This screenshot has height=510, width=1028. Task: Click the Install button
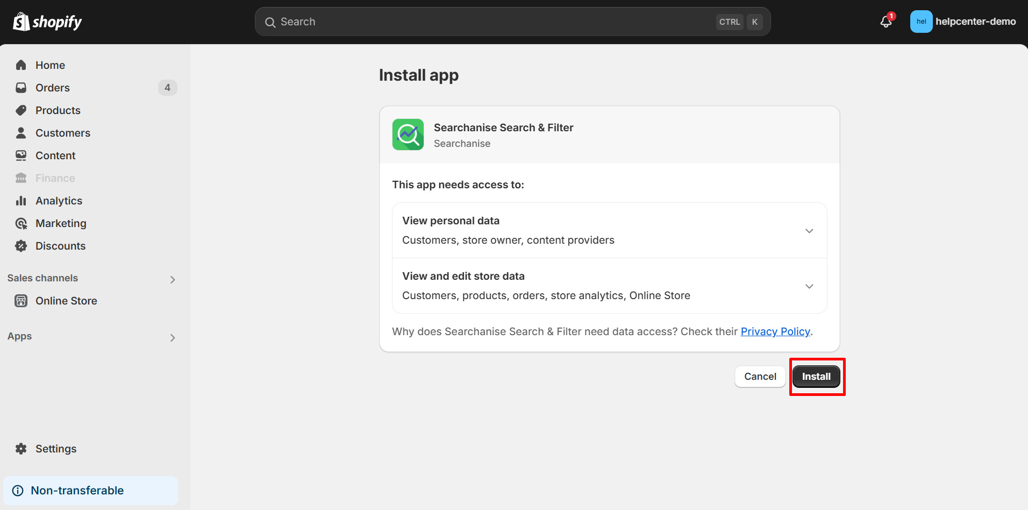(816, 376)
